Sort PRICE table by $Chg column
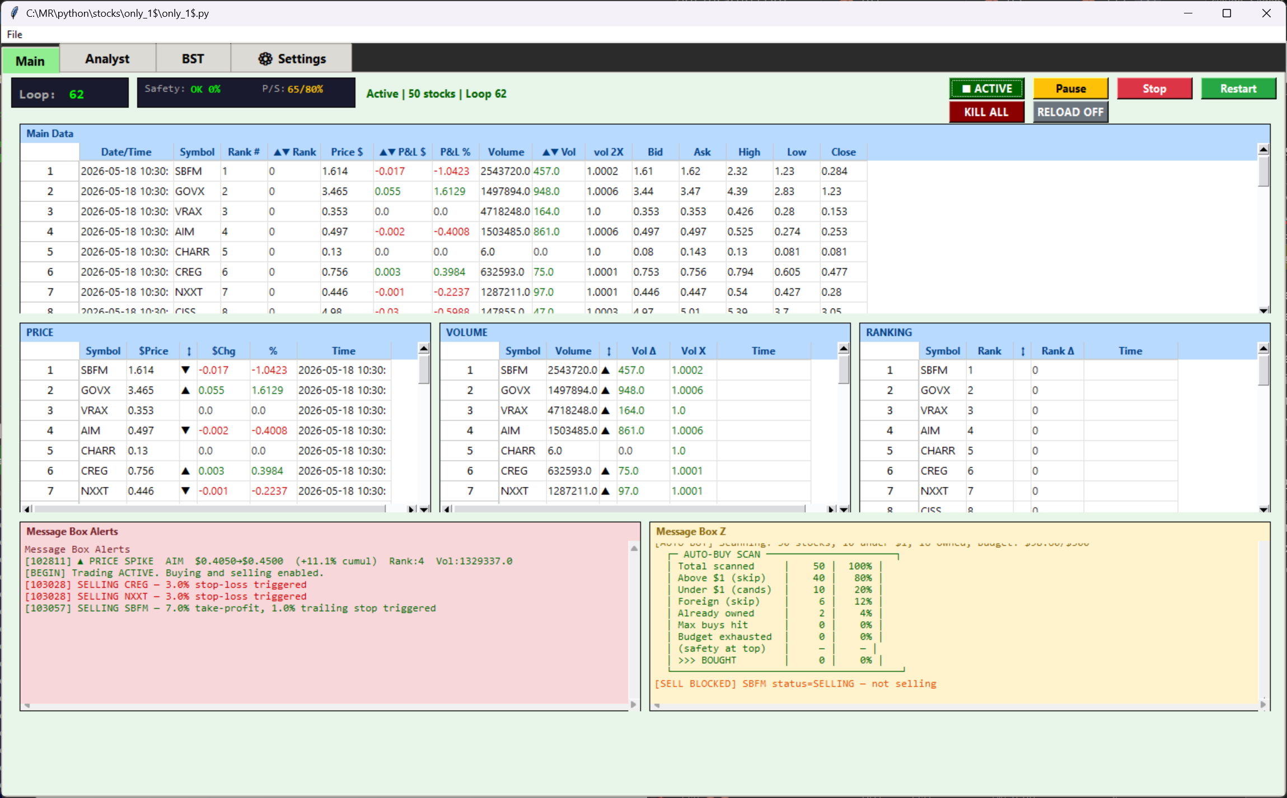Image resolution: width=1287 pixels, height=798 pixels. [223, 351]
